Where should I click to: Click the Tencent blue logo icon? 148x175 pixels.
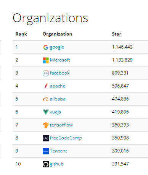pyautogui.click(x=46, y=151)
